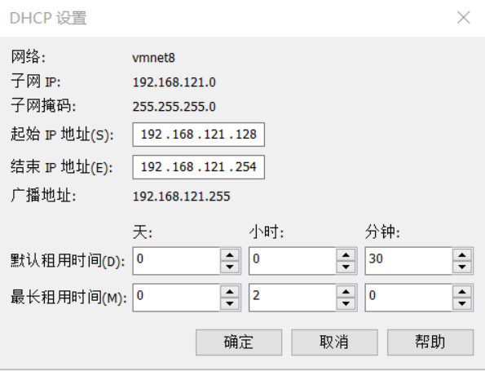Decrease maximum lease time days value

pyautogui.click(x=230, y=303)
